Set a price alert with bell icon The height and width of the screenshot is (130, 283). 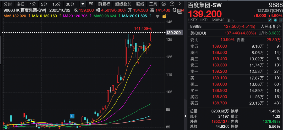[275, 20]
